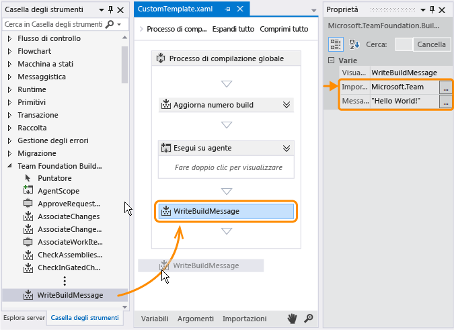Viewport: 454px width, 330px height.
Task: Edit the "Hello World!" message value
Action: [x=404, y=101]
